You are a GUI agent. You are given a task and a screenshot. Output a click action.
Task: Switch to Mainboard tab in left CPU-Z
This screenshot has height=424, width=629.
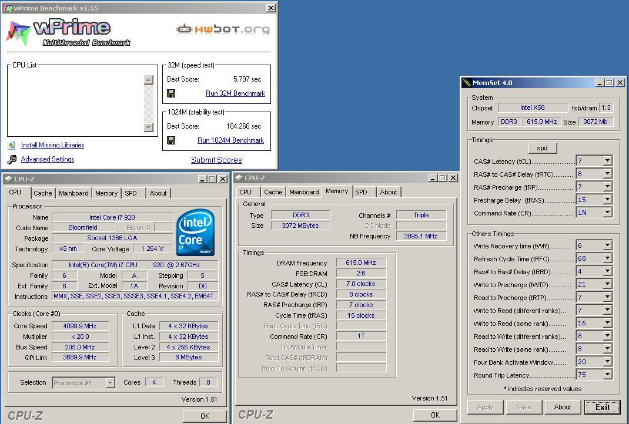pyautogui.click(x=73, y=193)
